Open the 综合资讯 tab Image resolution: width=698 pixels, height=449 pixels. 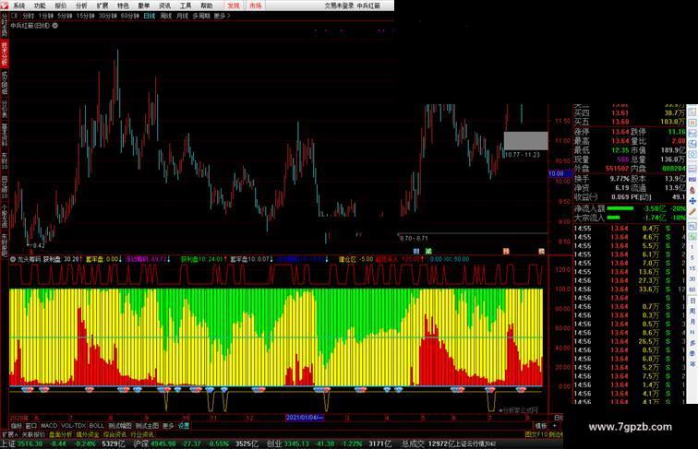114,434
